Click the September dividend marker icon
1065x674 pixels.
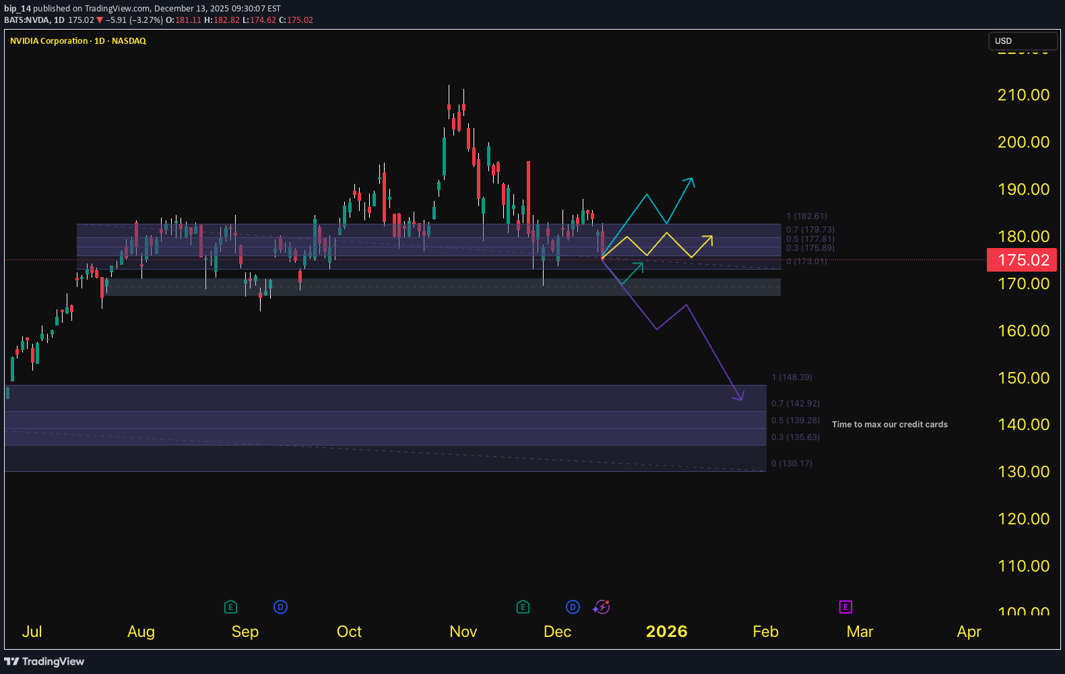coord(281,607)
